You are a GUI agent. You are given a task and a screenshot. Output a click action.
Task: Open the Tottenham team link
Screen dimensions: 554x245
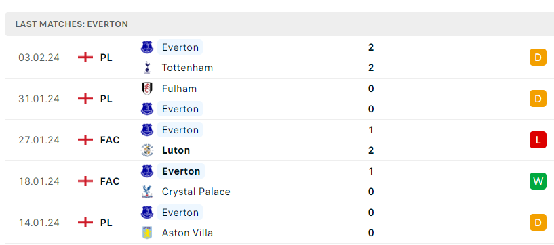click(187, 68)
